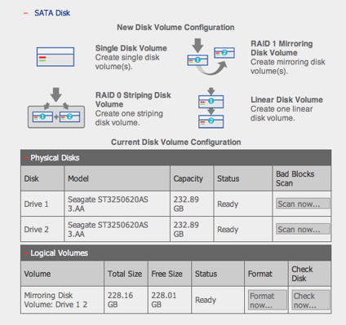The height and width of the screenshot is (325, 346).
Task: Open RAID 0 Striping Disk Volume link
Action: (133, 99)
